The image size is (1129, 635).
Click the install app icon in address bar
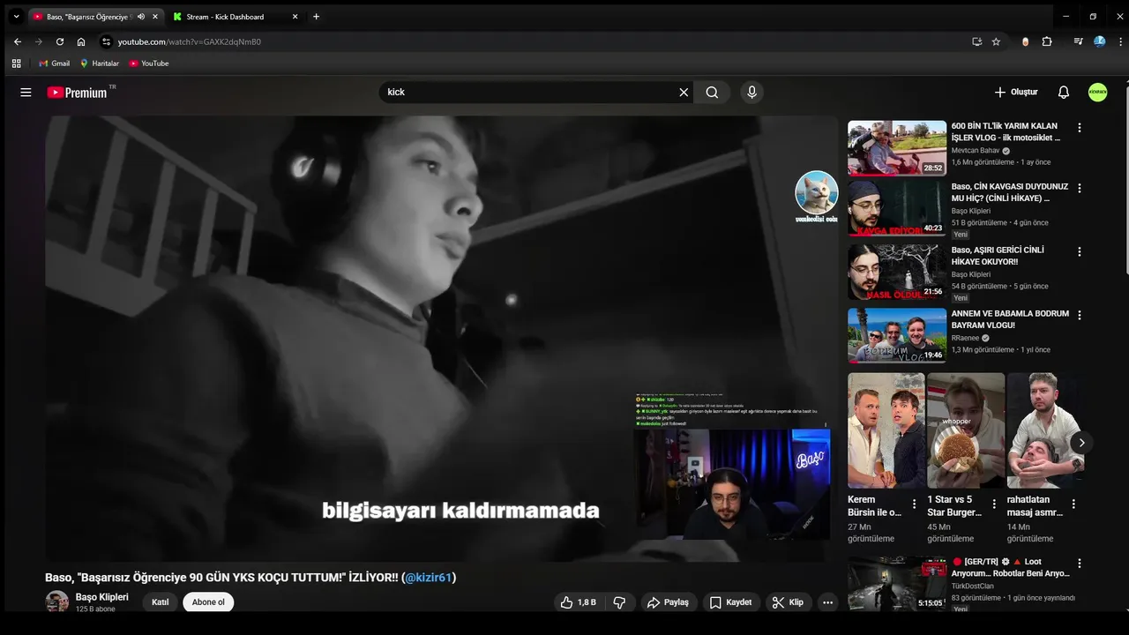coord(976,41)
